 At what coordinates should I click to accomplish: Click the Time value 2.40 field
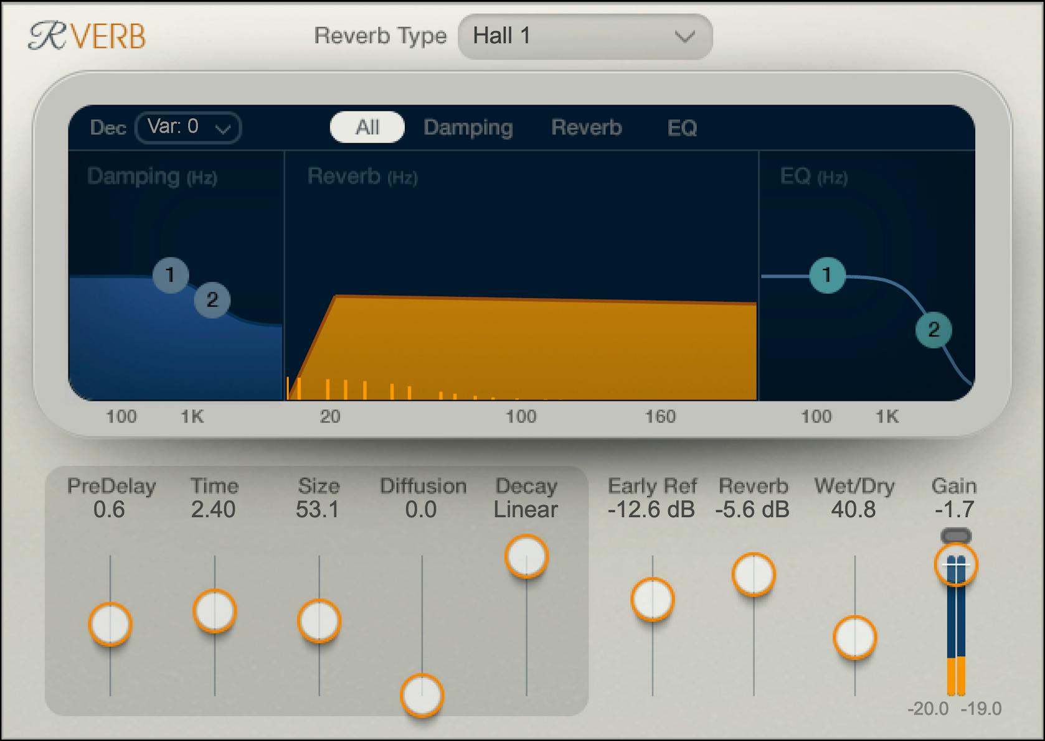point(214,508)
